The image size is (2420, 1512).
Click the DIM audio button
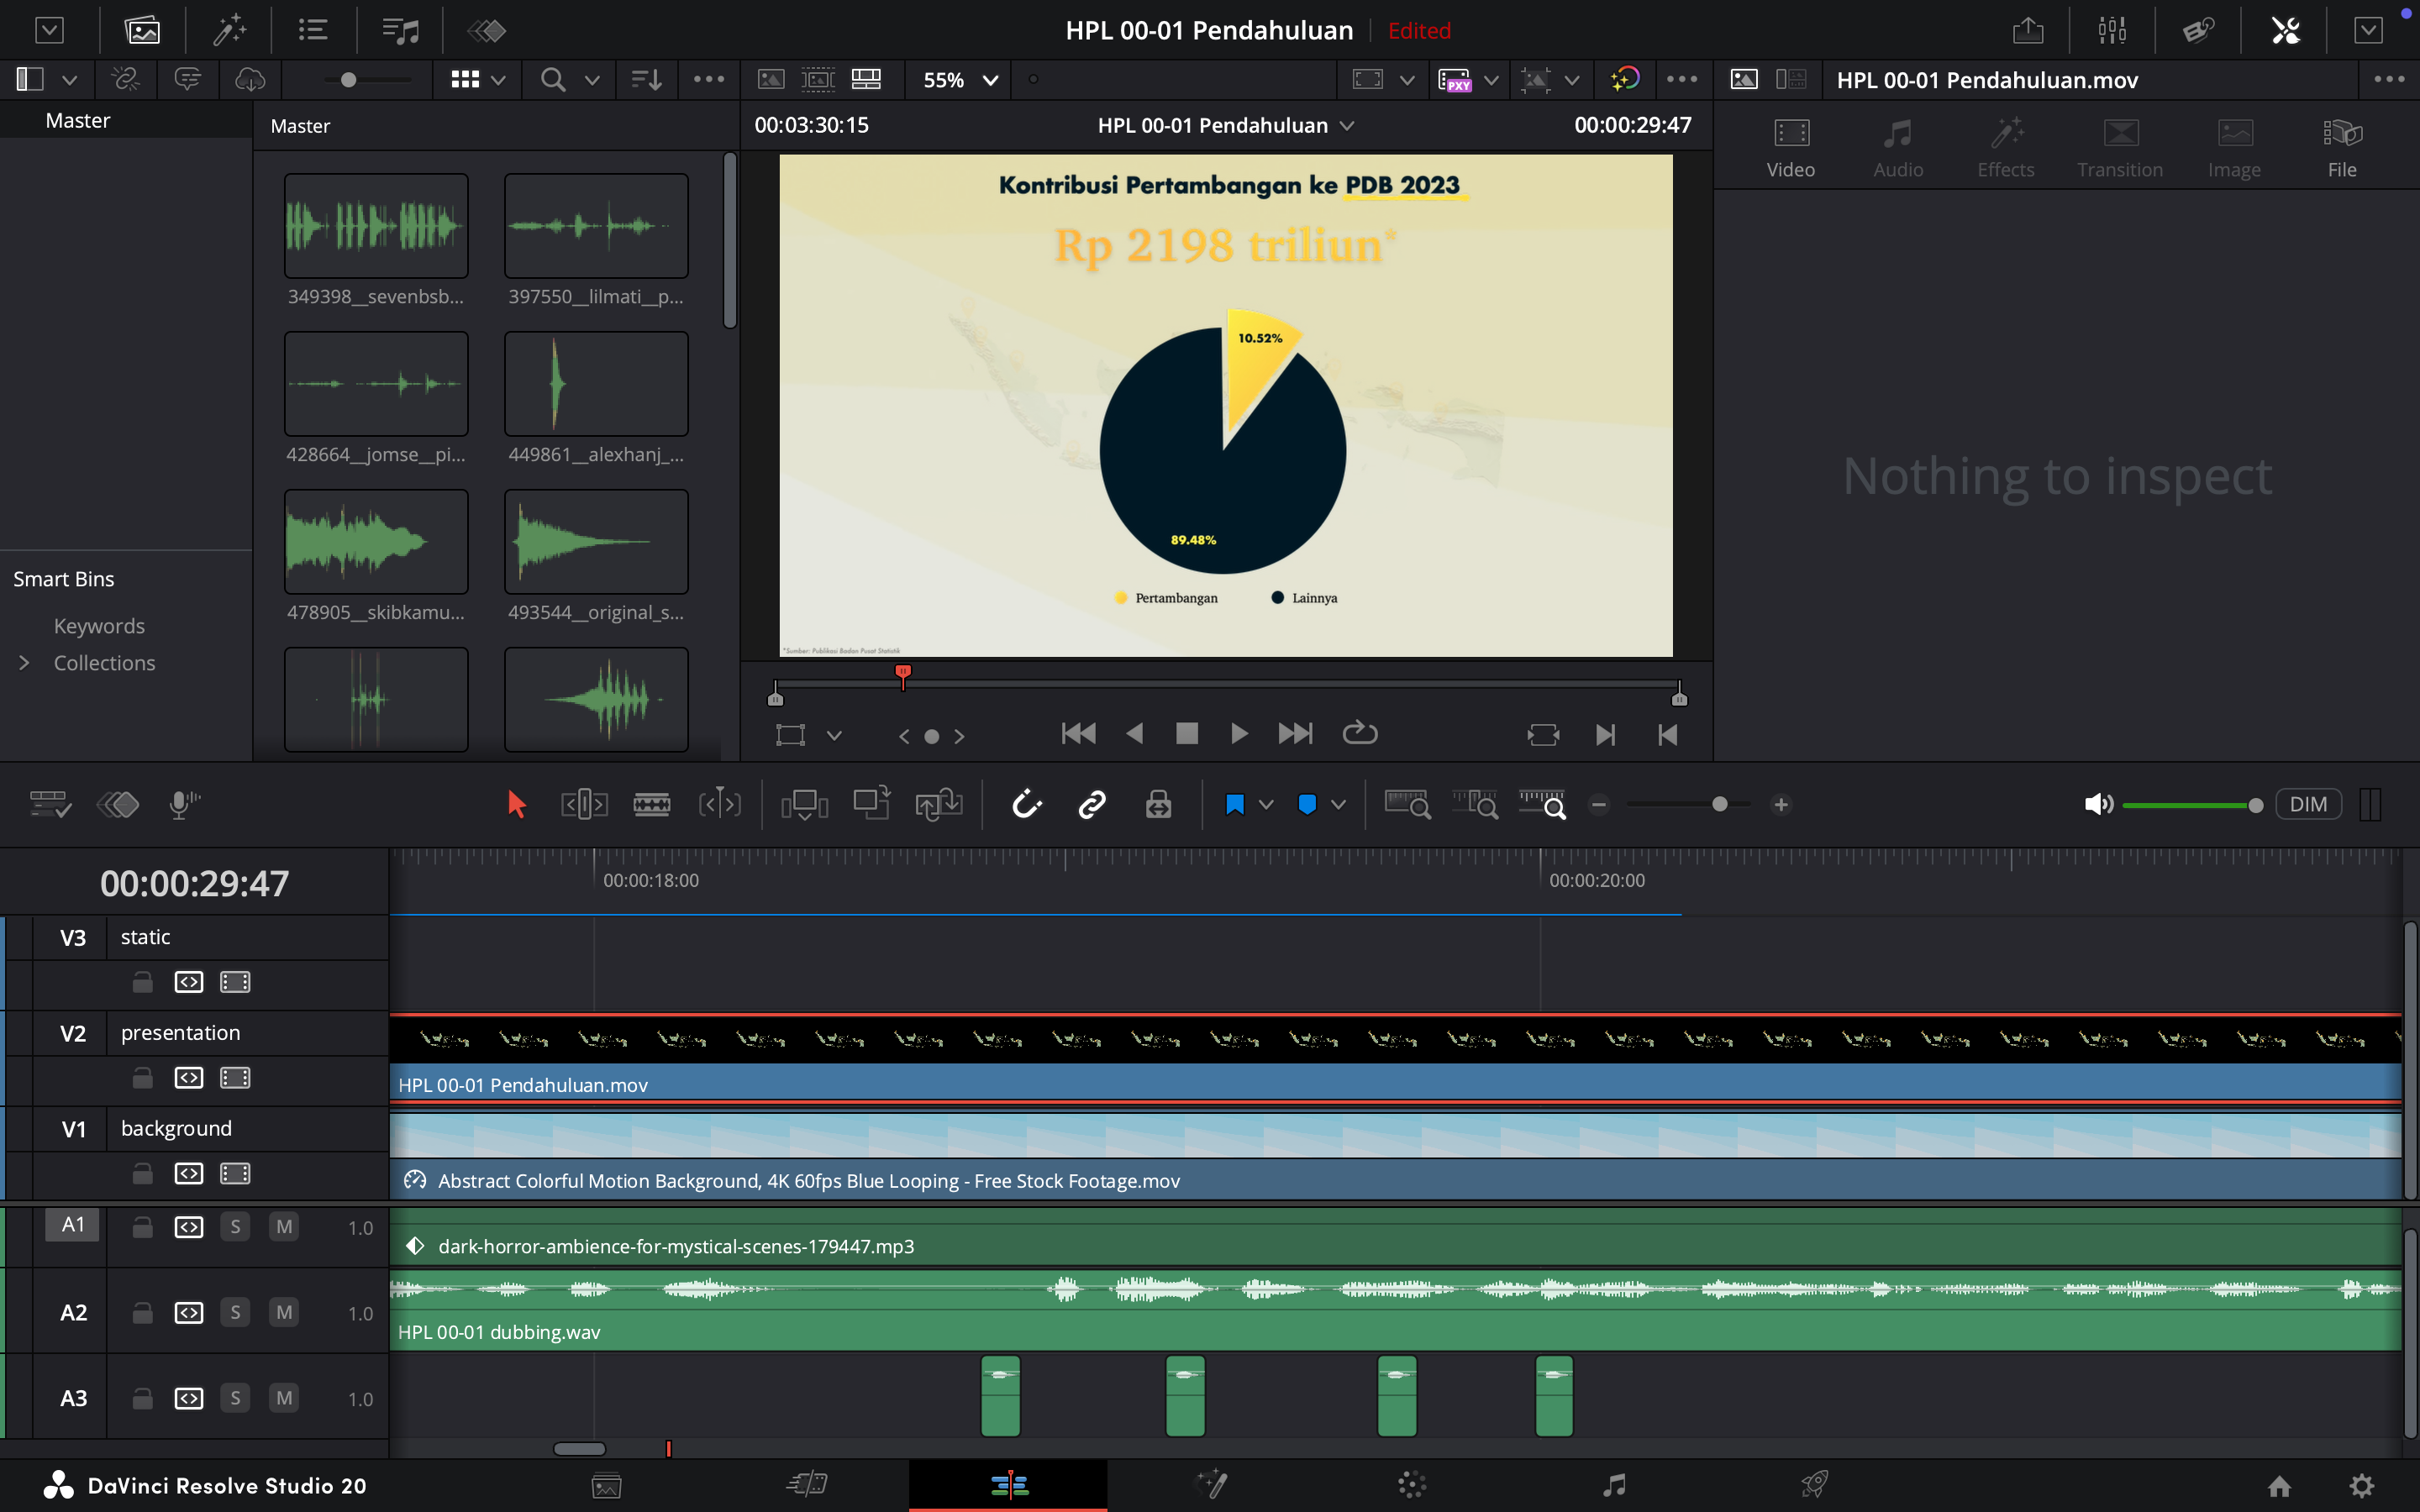2307,804
